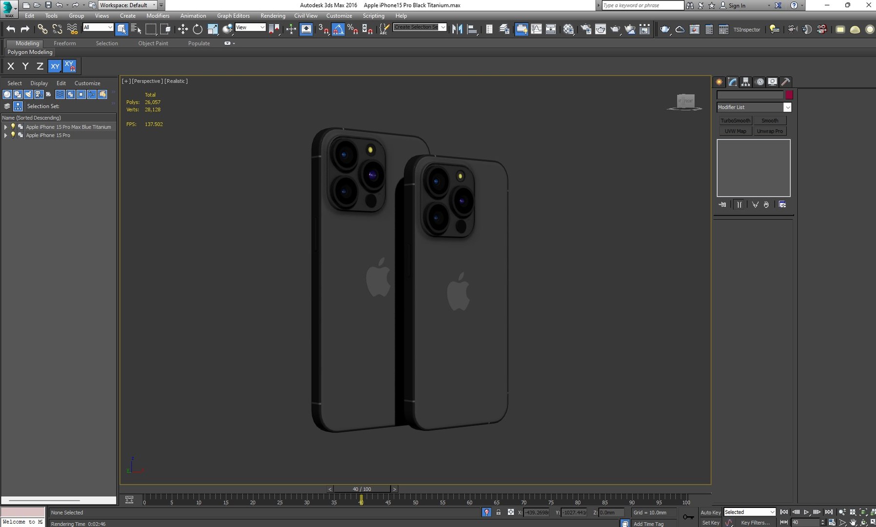
Task: Open Key Filters dialog
Action: pyautogui.click(x=755, y=523)
